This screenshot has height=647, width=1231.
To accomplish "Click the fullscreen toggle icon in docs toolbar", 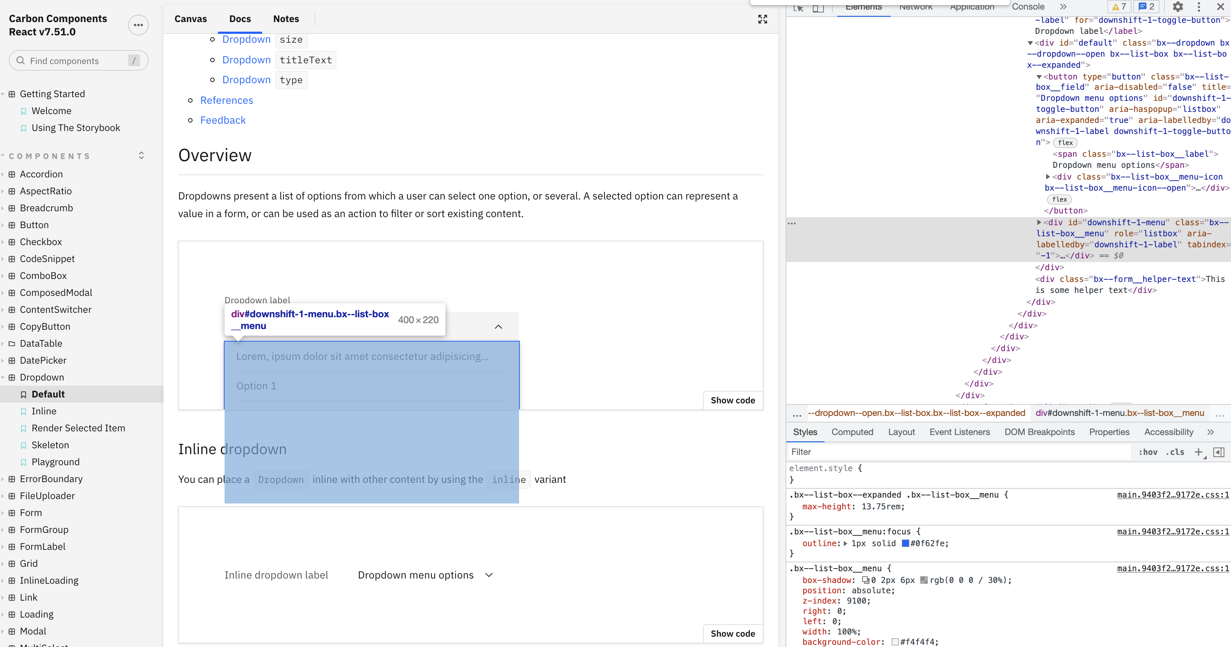I will point(762,19).
